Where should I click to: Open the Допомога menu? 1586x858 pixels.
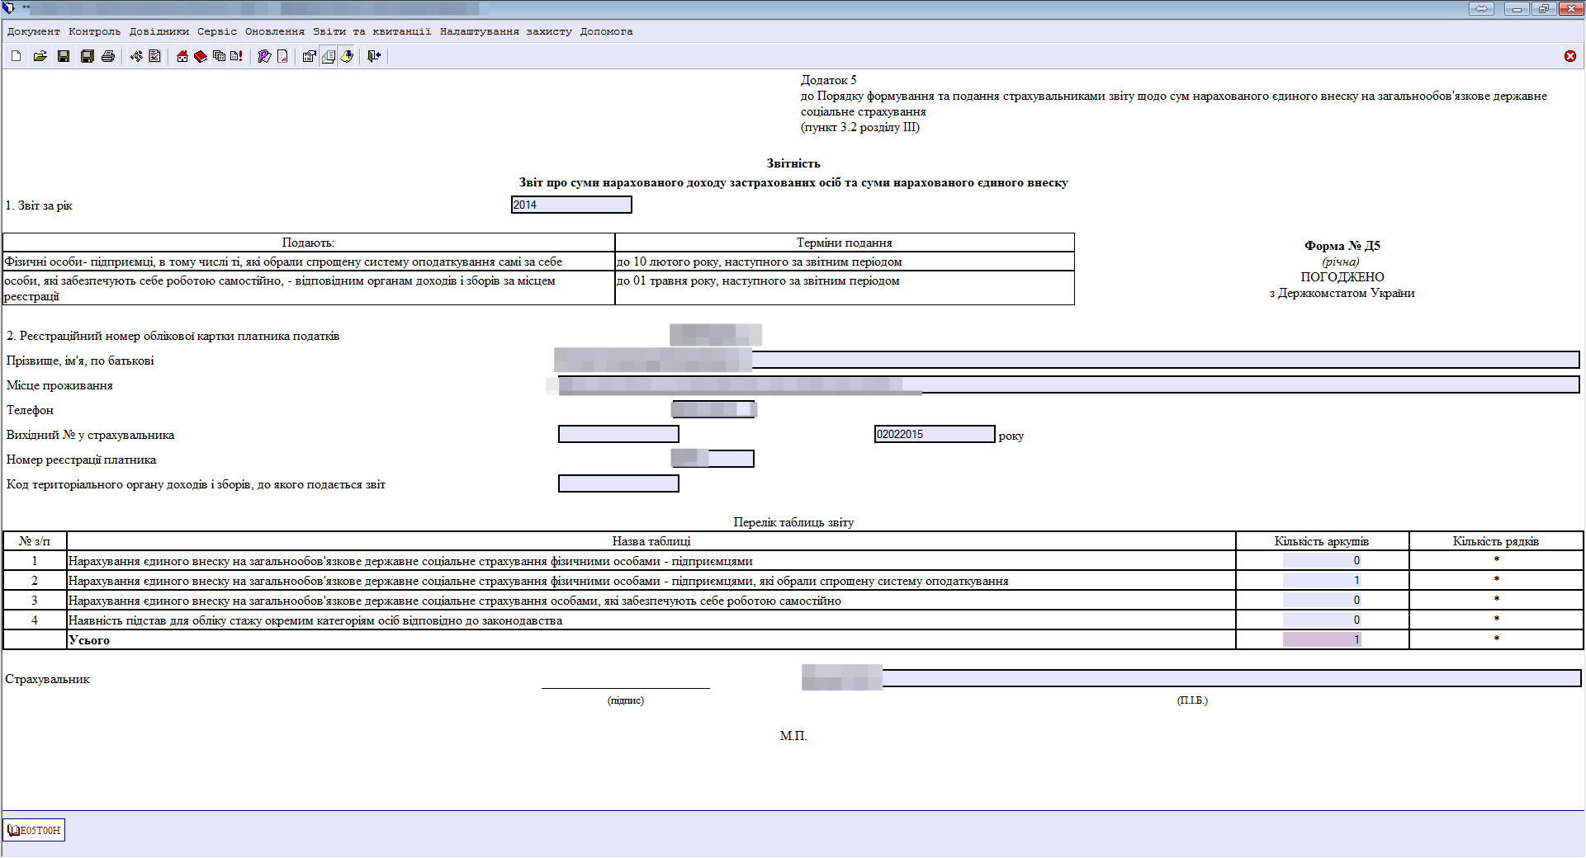(606, 31)
